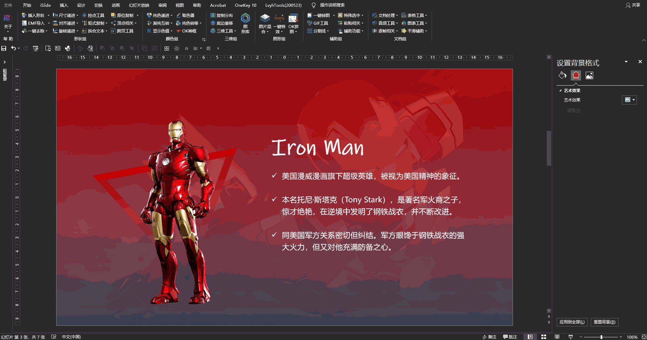The height and width of the screenshot is (340, 647).
Task: Click the zoom in plus button
Action: click(x=621, y=337)
